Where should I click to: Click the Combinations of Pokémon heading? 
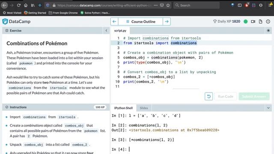click(37, 43)
